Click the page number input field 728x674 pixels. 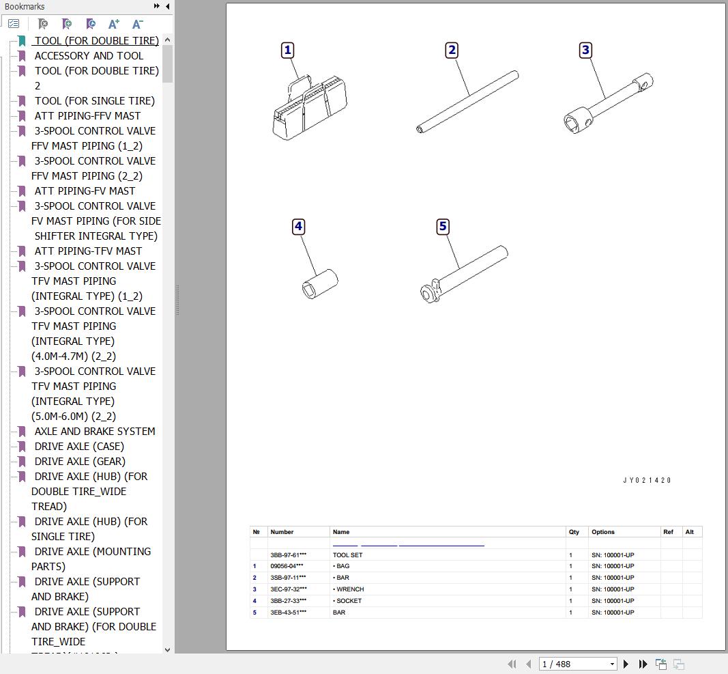click(572, 664)
